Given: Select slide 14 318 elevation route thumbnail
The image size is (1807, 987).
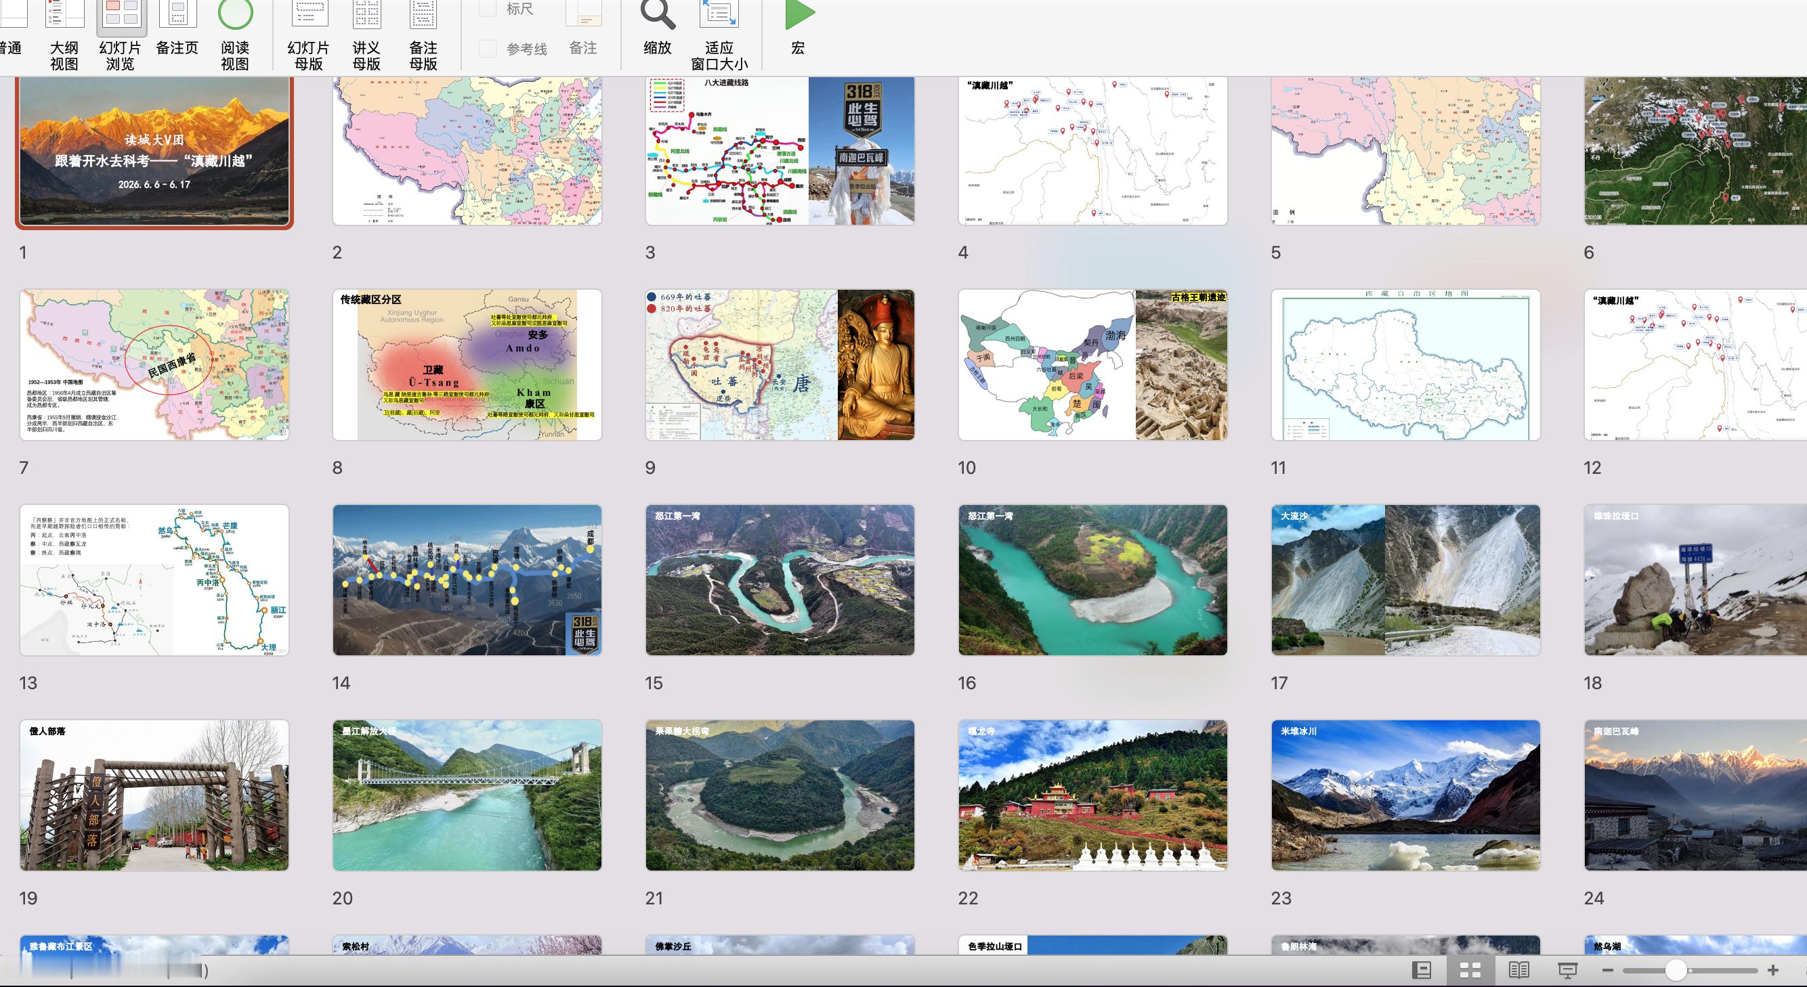Looking at the screenshot, I should coord(467,579).
